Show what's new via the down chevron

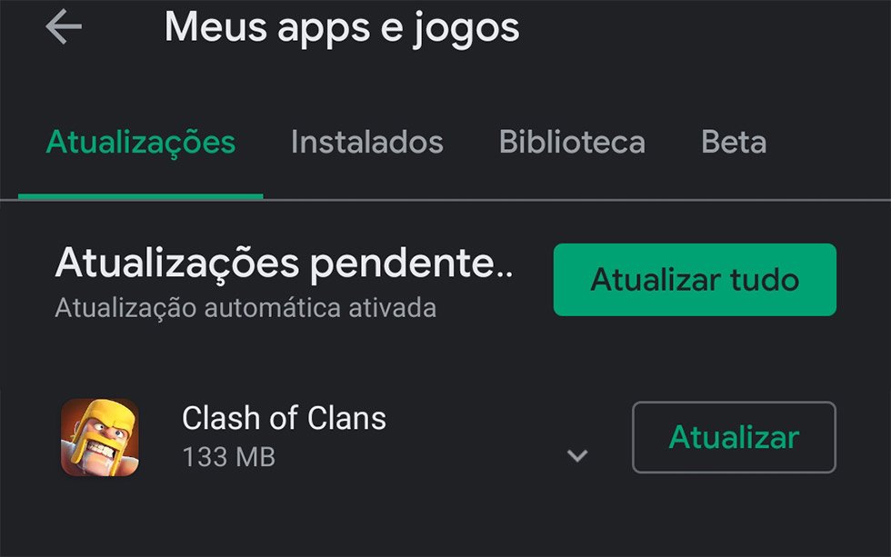(x=577, y=455)
